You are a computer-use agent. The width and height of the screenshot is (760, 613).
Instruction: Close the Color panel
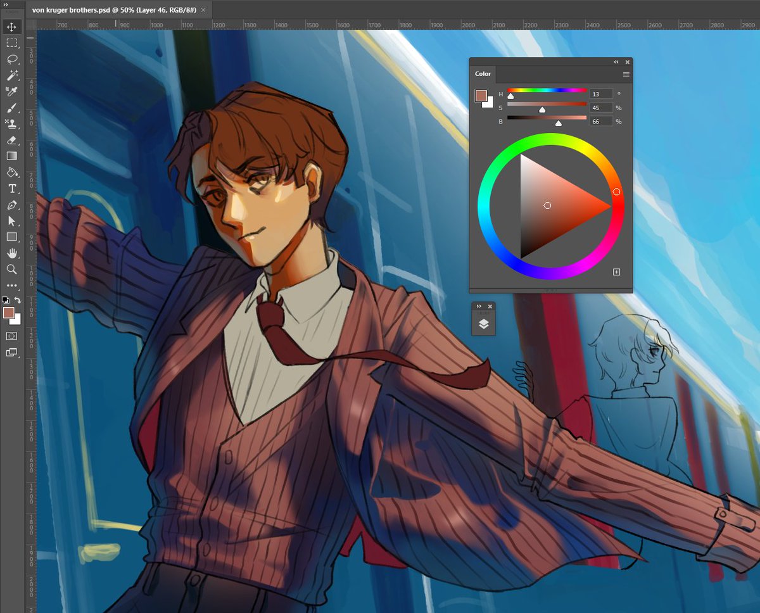[x=628, y=62]
